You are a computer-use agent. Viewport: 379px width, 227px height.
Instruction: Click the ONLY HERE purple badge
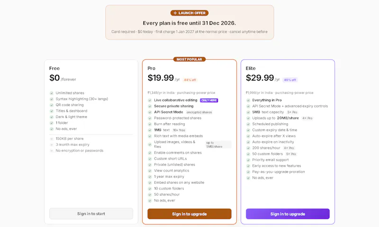click(x=209, y=100)
